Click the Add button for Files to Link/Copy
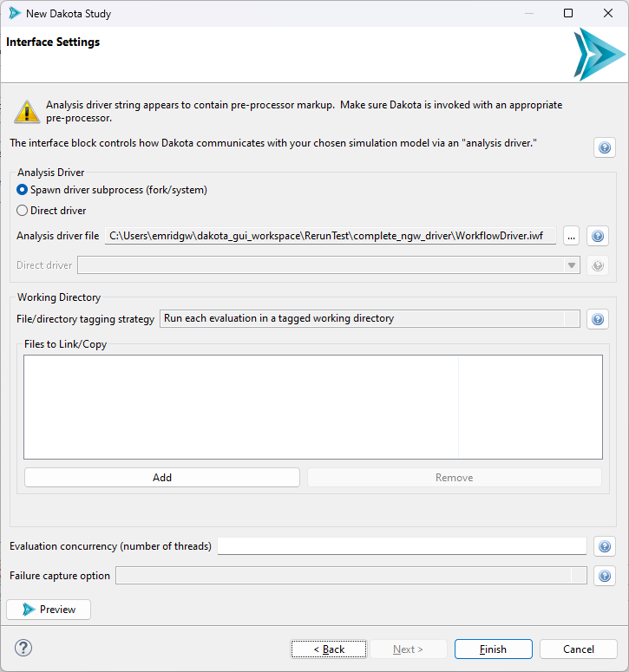629x672 pixels. [162, 478]
